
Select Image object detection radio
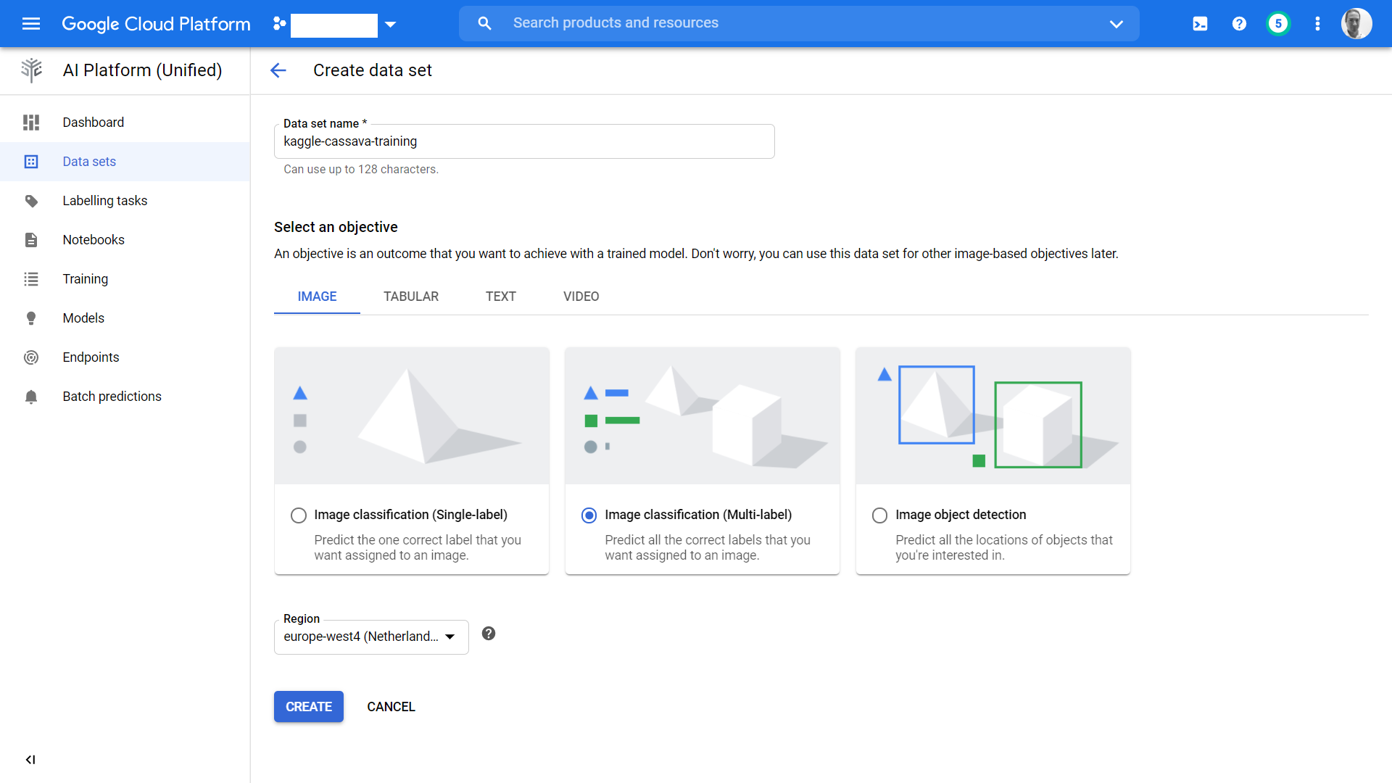(879, 515)
